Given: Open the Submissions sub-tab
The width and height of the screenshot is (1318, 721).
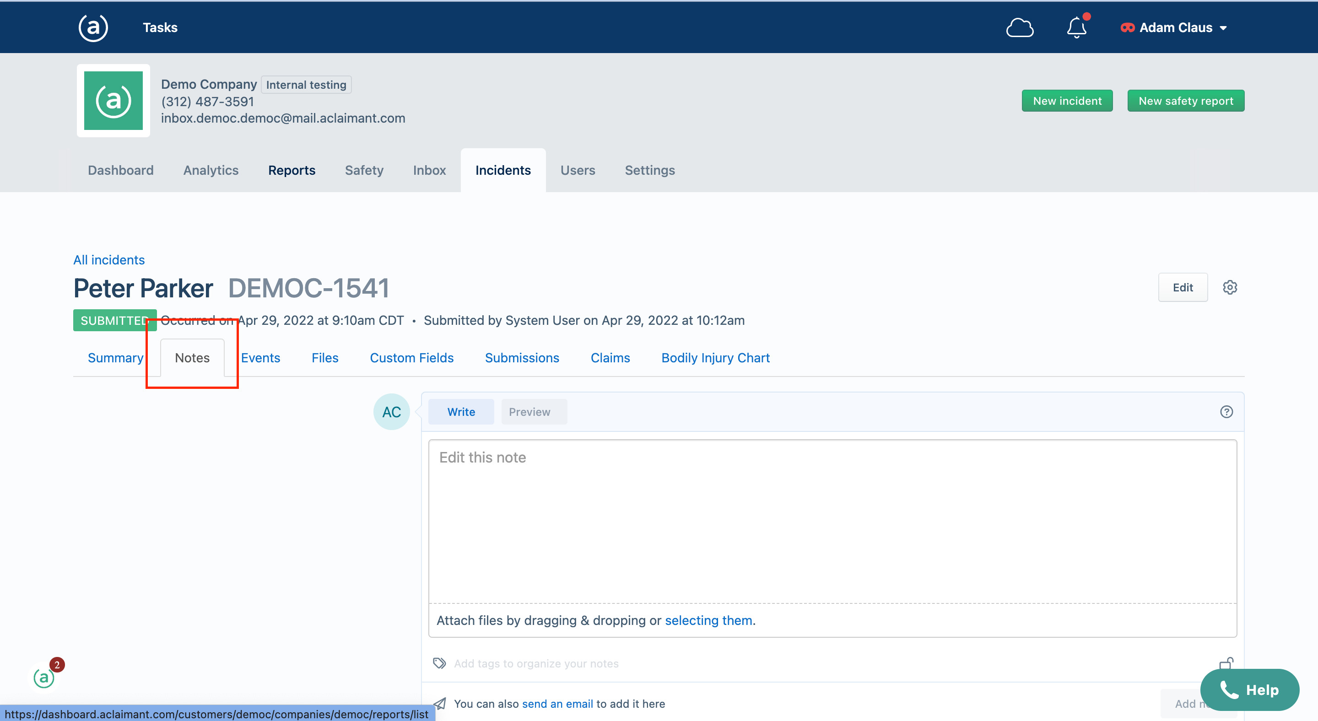Looking at the screenshot, I should pyautogui.click(x=522, y=358).
